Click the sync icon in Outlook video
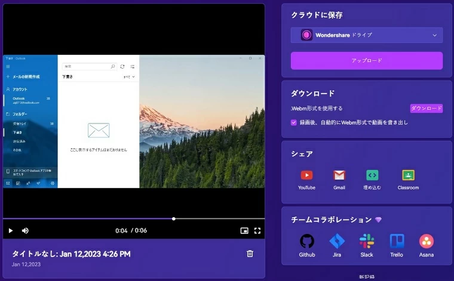 pos(122,66)
